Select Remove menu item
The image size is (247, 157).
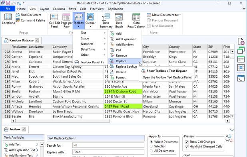tap(125, 55)
